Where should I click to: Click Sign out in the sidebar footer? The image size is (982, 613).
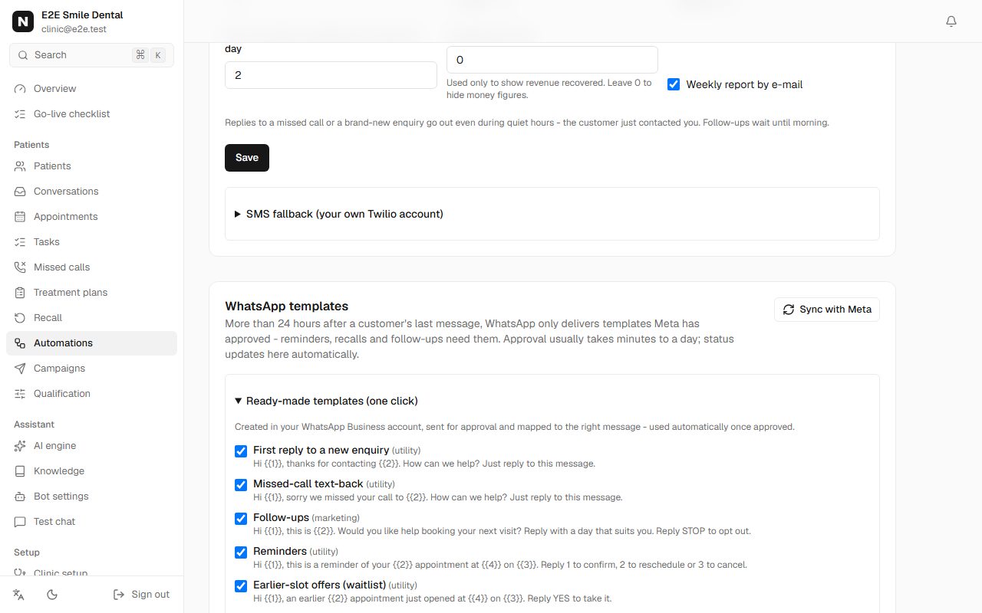tap(141, 595)
